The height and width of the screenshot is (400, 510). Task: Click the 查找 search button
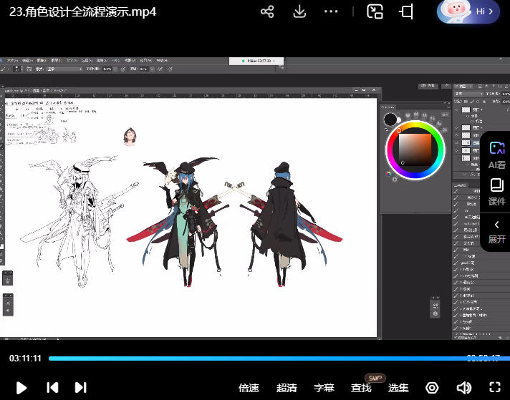pyautogui.click(x=361, y=388)
